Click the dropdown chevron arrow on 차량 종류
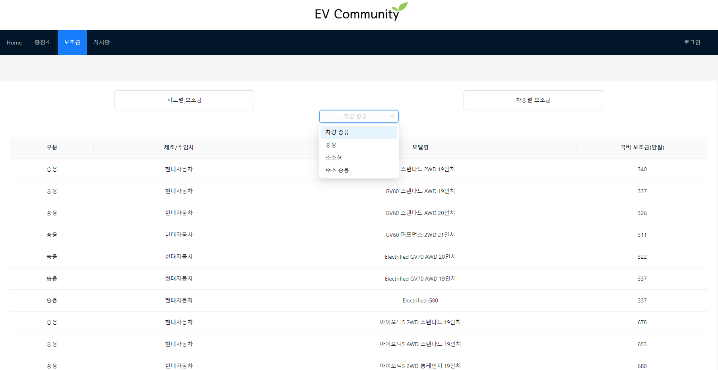This screenshot has width=718, height=370. pyautogui.click(x=392, y=116)
